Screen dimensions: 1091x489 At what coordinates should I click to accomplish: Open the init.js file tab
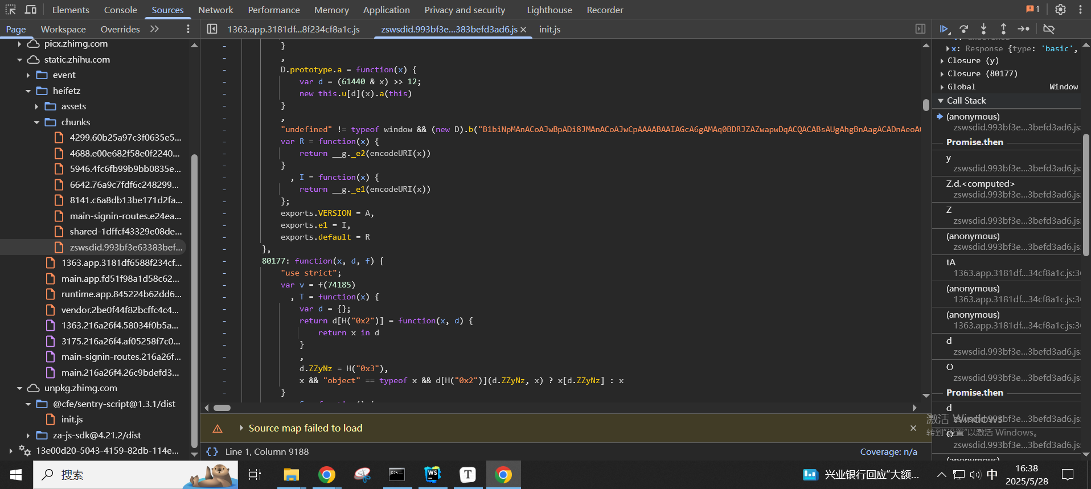(549, 29)
